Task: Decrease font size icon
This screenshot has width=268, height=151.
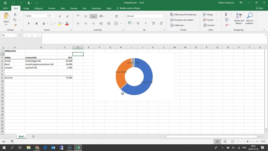Action: pyautogui.click(x=67, y=16)
